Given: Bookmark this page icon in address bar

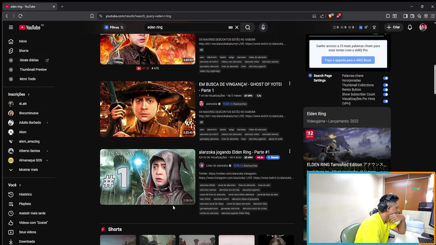Looking at the screenshot, I should click(92, 16).
